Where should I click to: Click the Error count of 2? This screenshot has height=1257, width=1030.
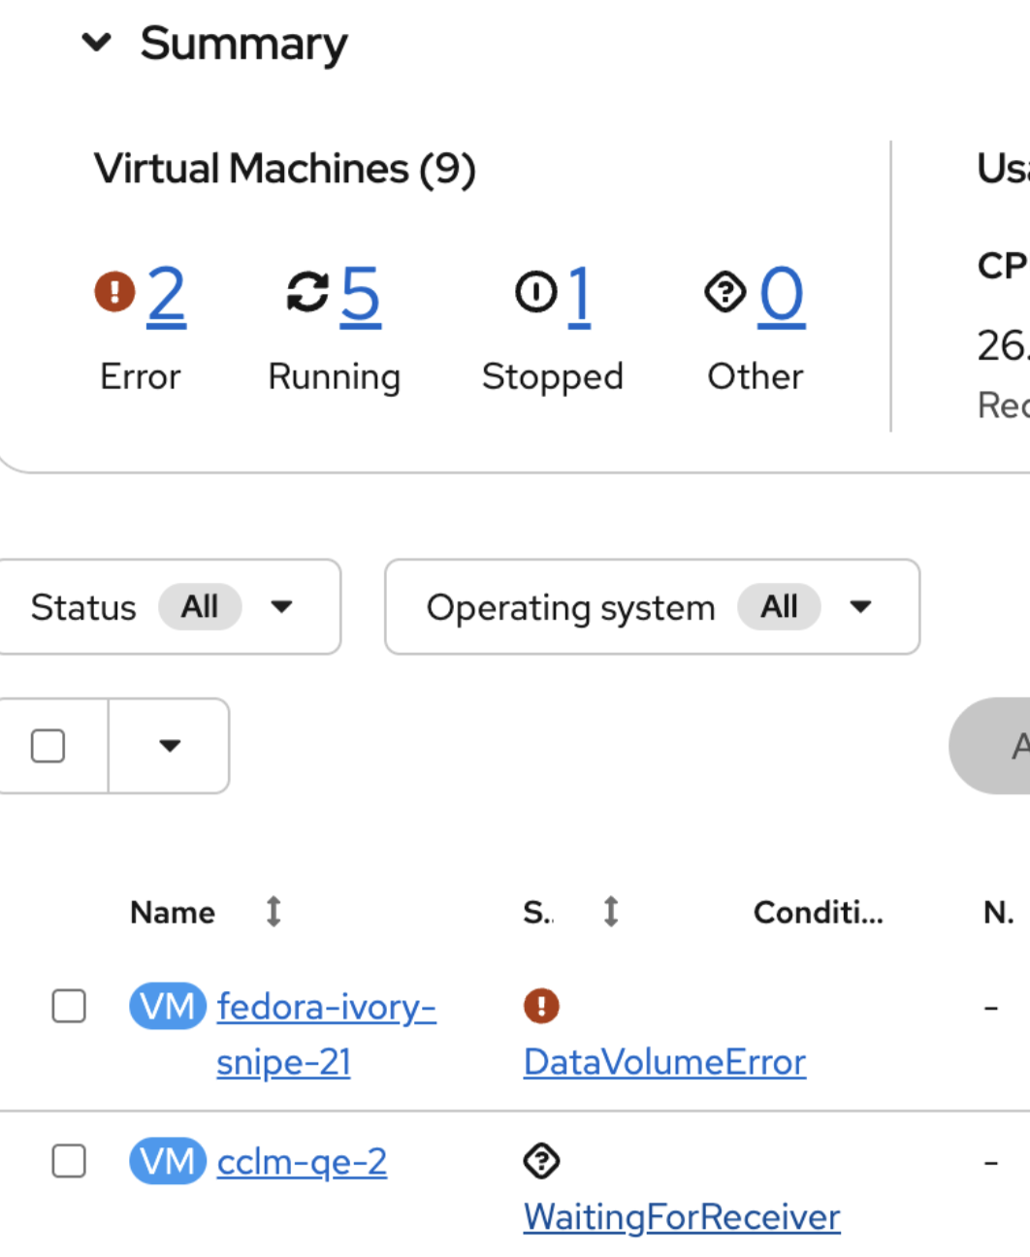pos(166,294)
